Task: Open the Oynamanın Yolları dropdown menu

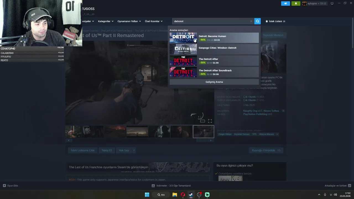Action: tap(129, 21)
